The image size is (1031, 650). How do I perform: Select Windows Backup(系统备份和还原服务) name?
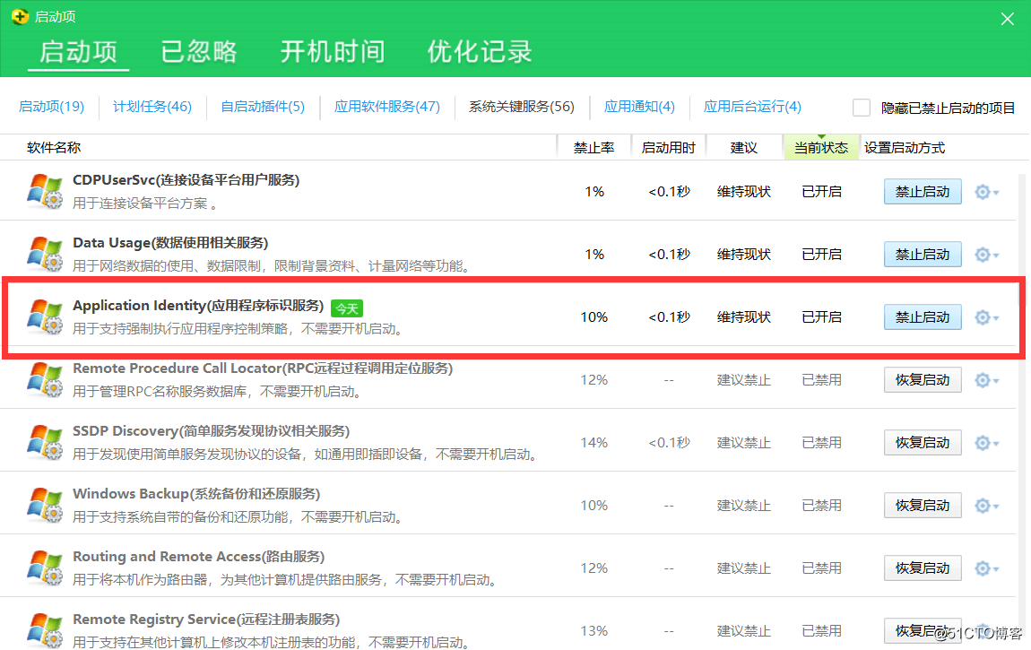[196, 494]
